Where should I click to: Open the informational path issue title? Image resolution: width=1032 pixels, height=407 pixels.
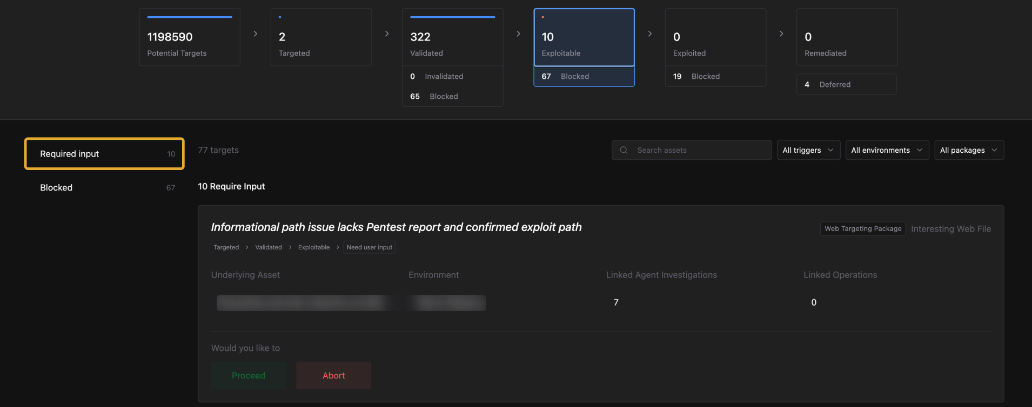[396, 227]
